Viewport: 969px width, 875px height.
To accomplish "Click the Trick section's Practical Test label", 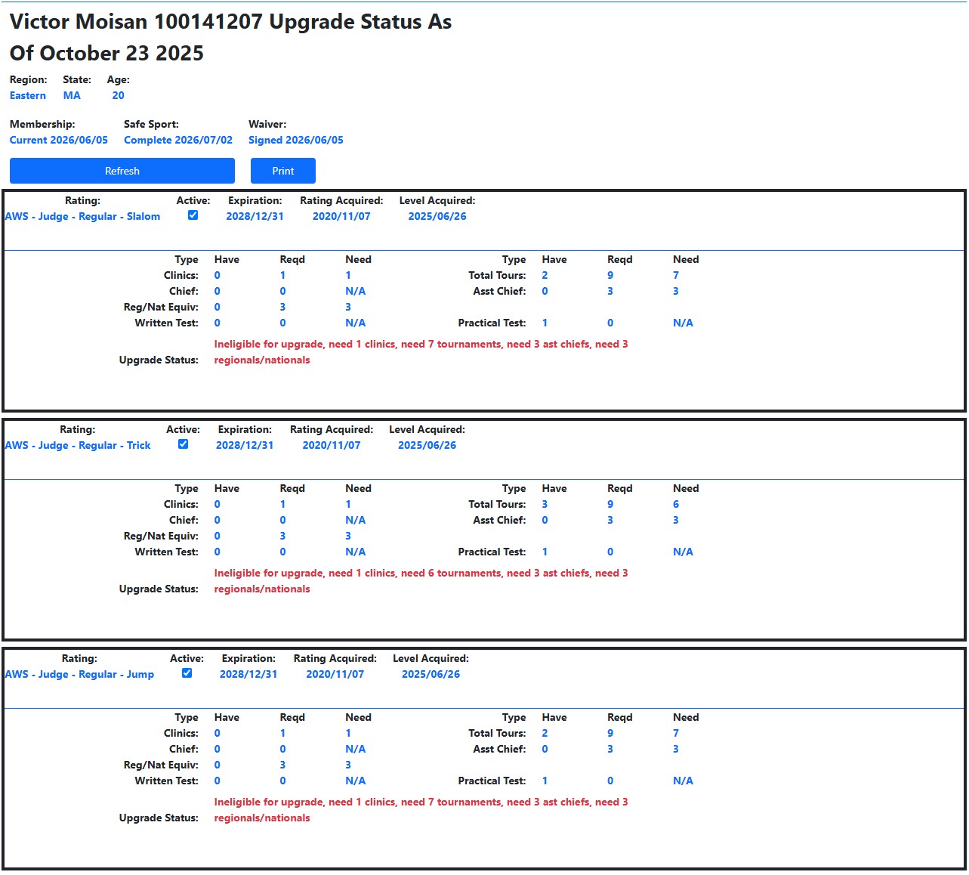I will click(492, 552).
